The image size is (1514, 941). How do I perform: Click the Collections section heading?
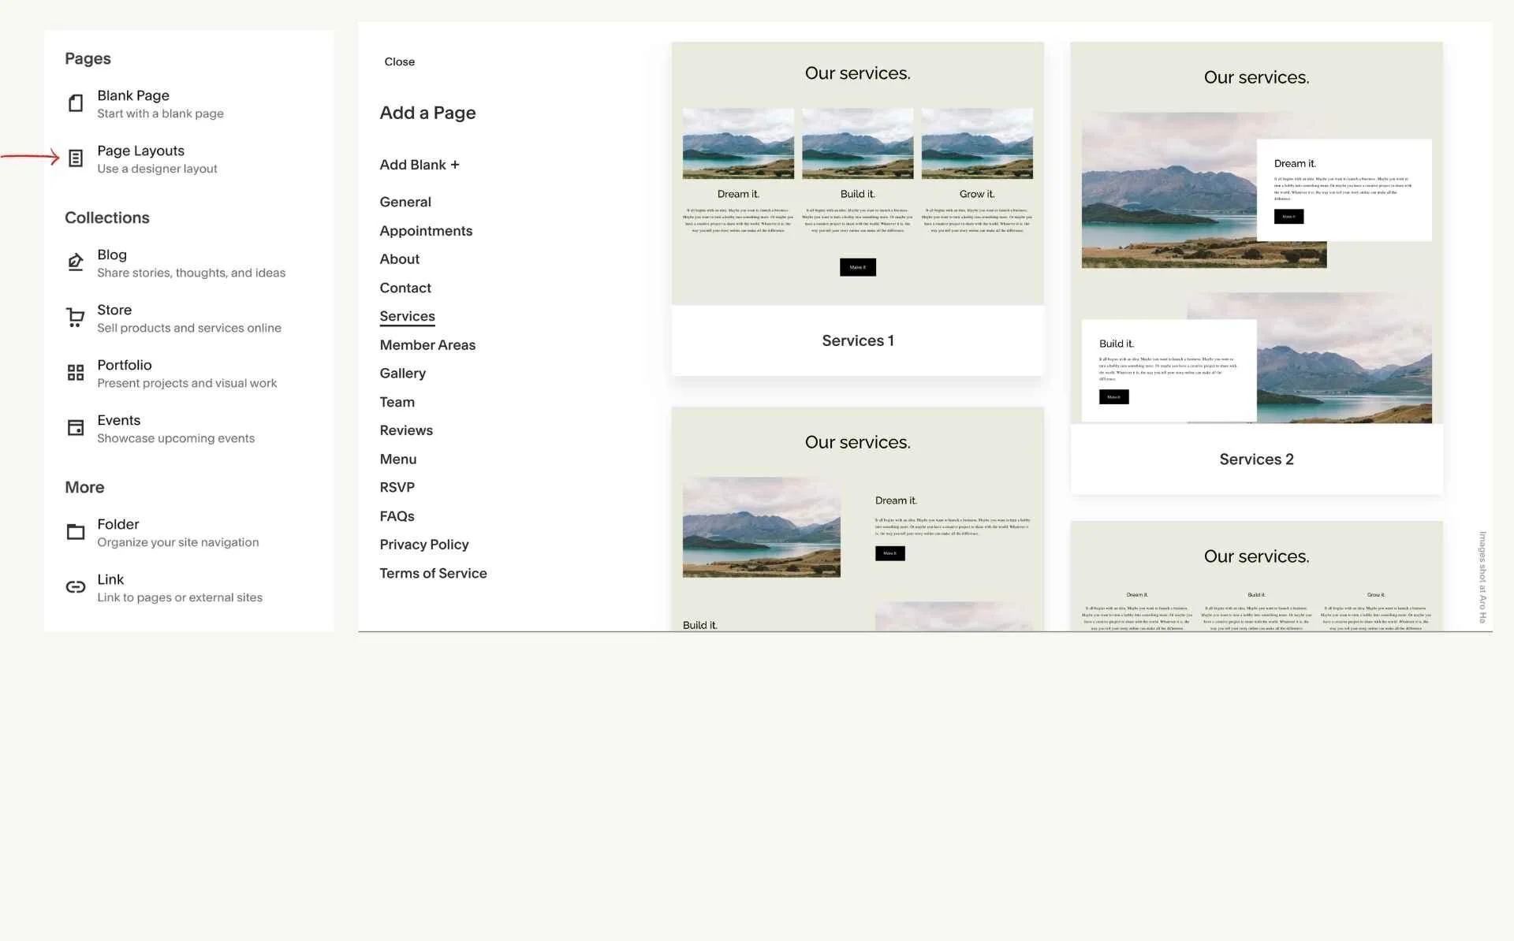point(107,218)
